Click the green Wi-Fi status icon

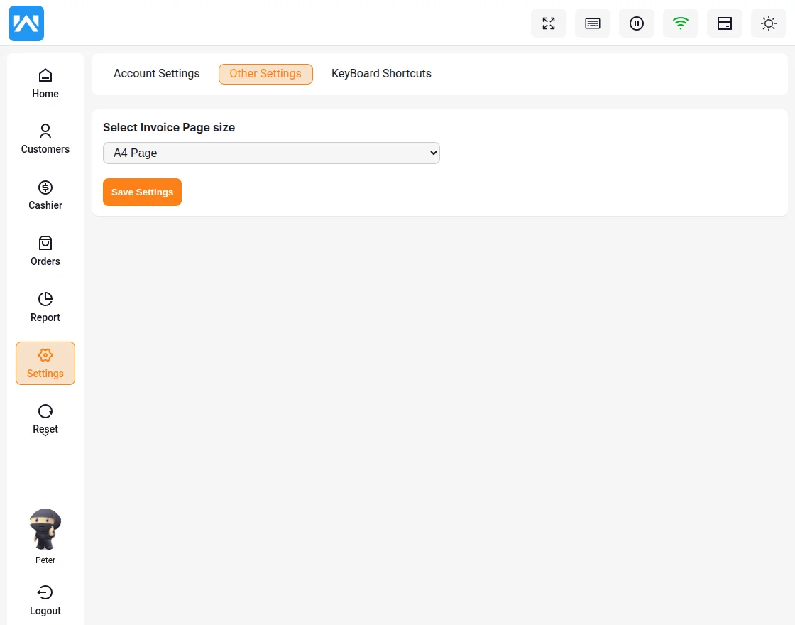pyautogui.click(x=681, y=23)
